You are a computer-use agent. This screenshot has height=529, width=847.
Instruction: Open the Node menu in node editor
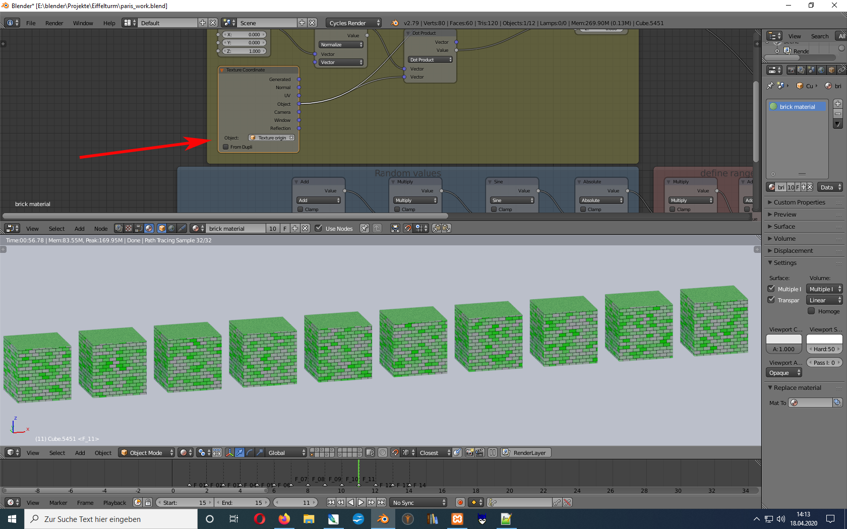[101, 229]
